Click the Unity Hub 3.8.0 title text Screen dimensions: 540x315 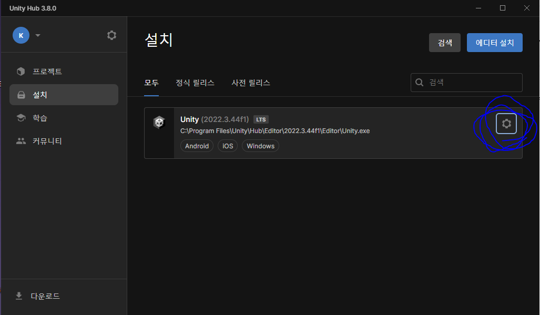pyautogui.click(x=33, y=8)
